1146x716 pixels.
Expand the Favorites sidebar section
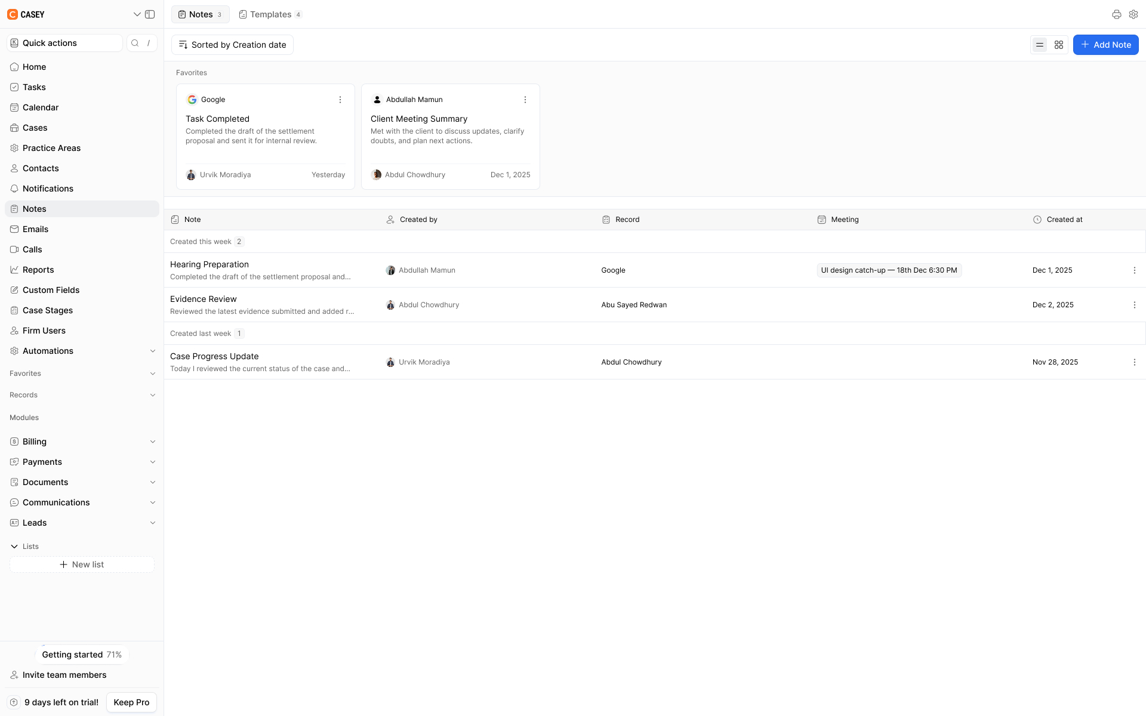[x=153, y=374]
